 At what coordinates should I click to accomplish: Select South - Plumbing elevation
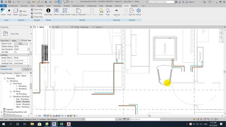(x=23, y=104)
